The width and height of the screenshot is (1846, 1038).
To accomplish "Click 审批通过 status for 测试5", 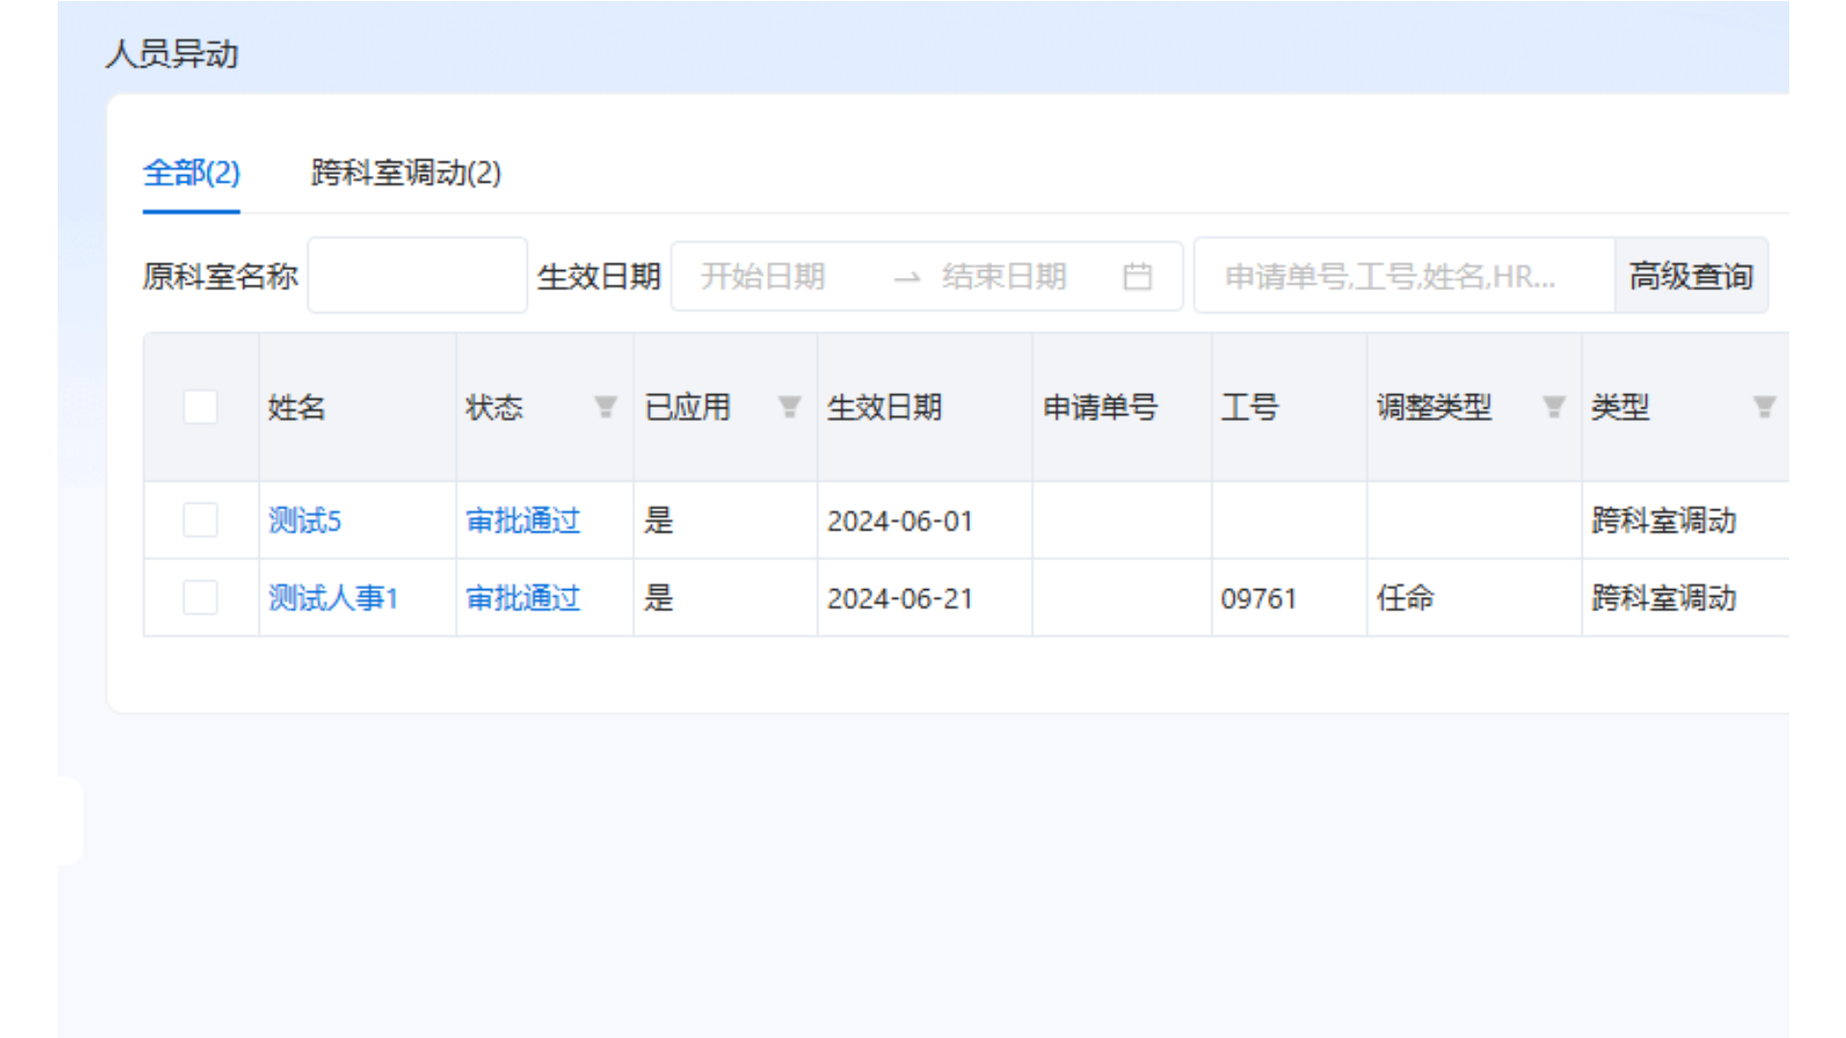I will click(x=523, y=521).
